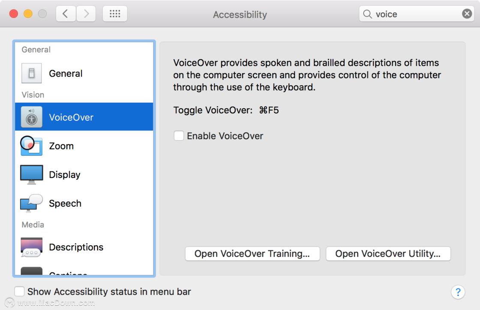Image resolution: width=480 pixels, height=310 pixels.
Task: Select the Zoom entry in sidebar list
Action: coord(84,146)
